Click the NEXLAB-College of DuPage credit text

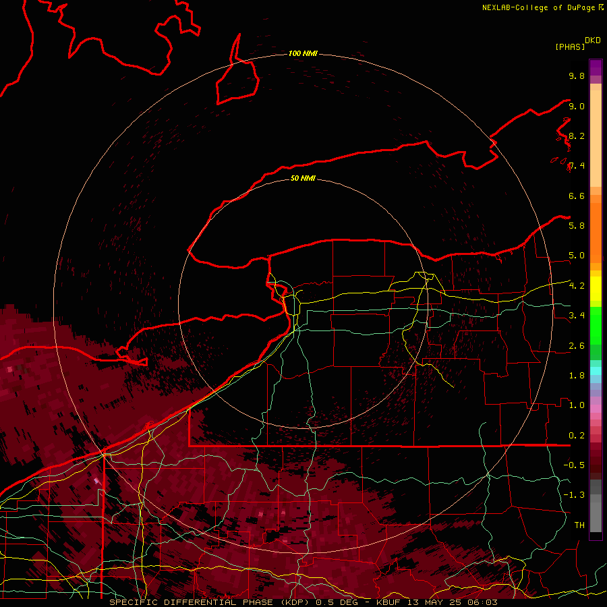point(539,7)
